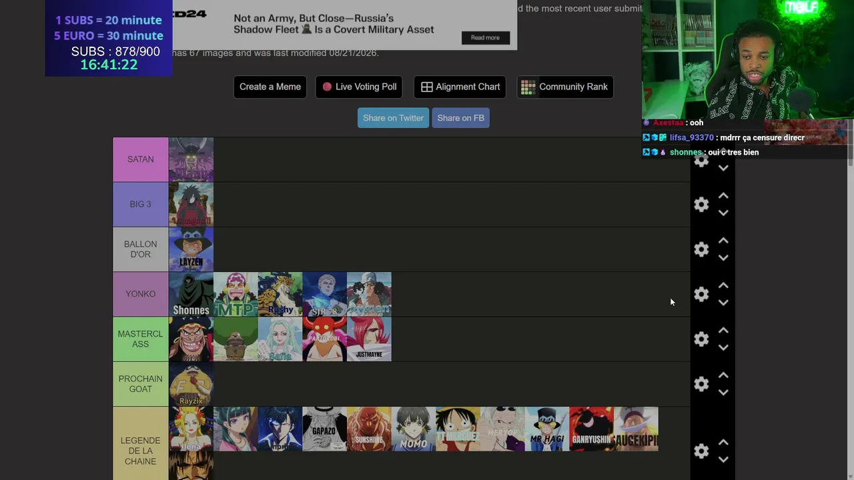This screenshot has height=480, width=854.
Task: Click the Create a Meme button
Action: 270,87
